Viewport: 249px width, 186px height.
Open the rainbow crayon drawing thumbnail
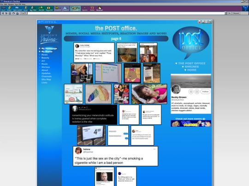(x=98, y=94)
